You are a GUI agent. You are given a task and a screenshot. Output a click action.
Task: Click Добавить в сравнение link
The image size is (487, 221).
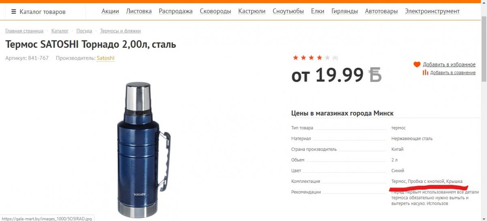[x=453, y=73]
